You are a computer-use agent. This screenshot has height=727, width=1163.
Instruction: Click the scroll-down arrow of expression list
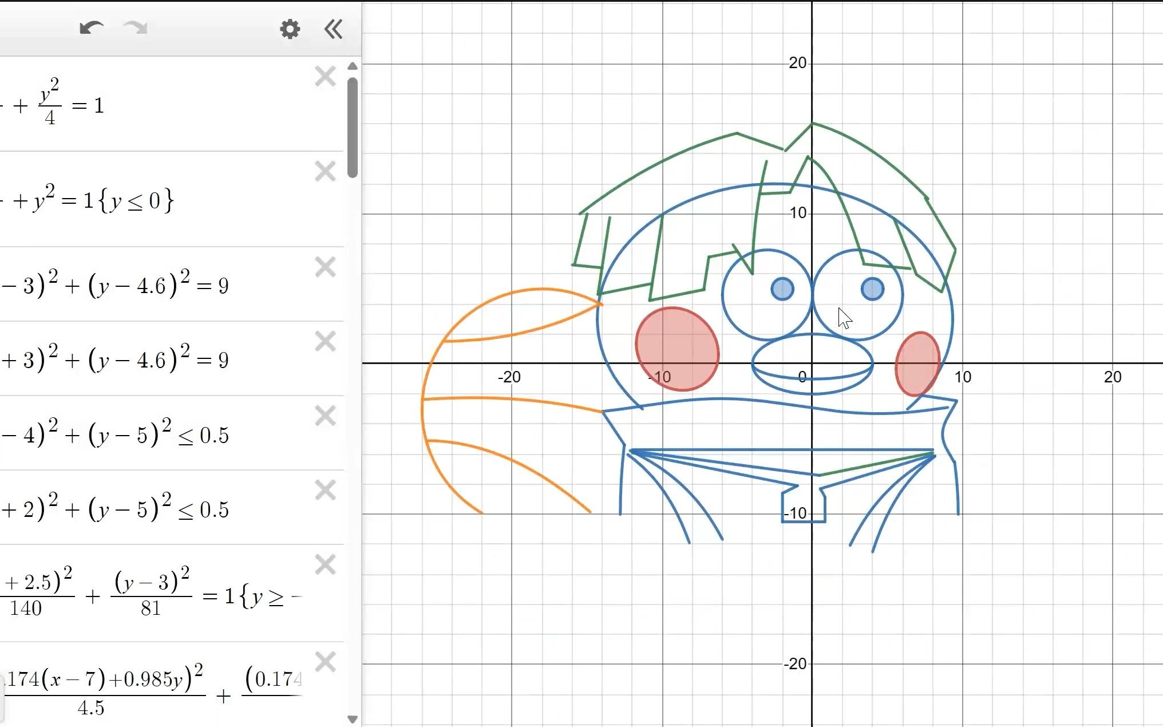point(353,719)
